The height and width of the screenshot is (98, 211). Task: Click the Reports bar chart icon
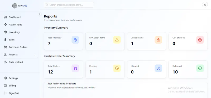5,55
